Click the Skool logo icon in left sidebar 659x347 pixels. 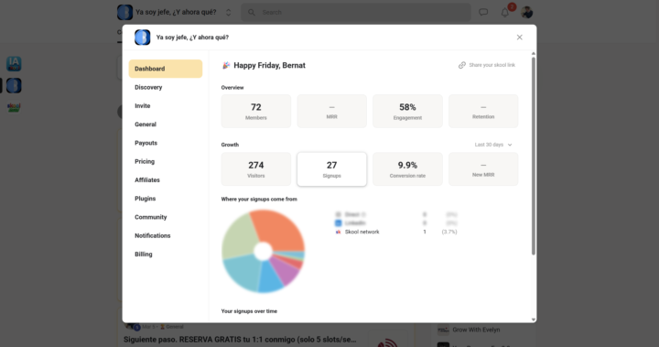(x=14, y=107)
